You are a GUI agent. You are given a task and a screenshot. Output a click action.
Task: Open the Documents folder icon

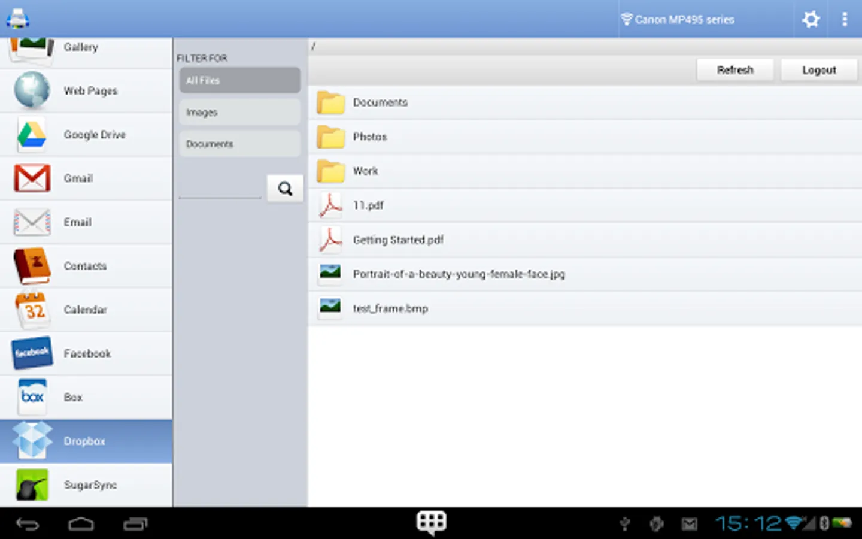click(330, 102)
